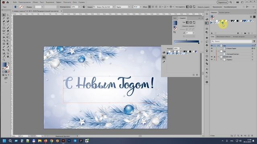Click the linear gradient type in the control bar
Image resolution: width=257 pixels, height=144 pixels.
click(x=188, y=7)
